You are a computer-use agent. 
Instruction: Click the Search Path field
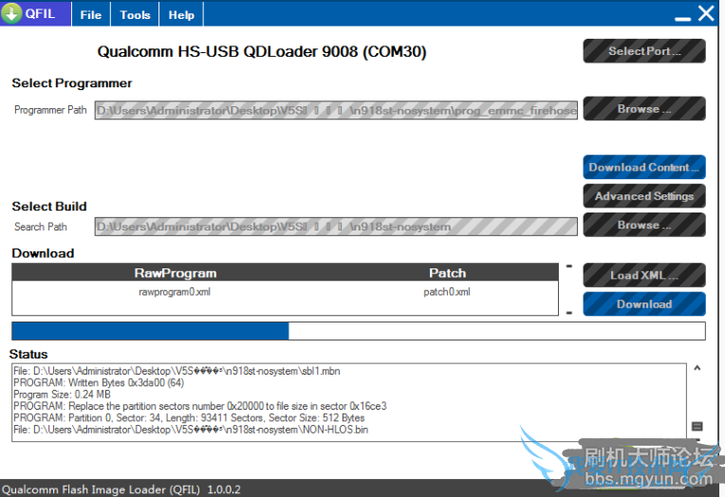tap(336, 227)
